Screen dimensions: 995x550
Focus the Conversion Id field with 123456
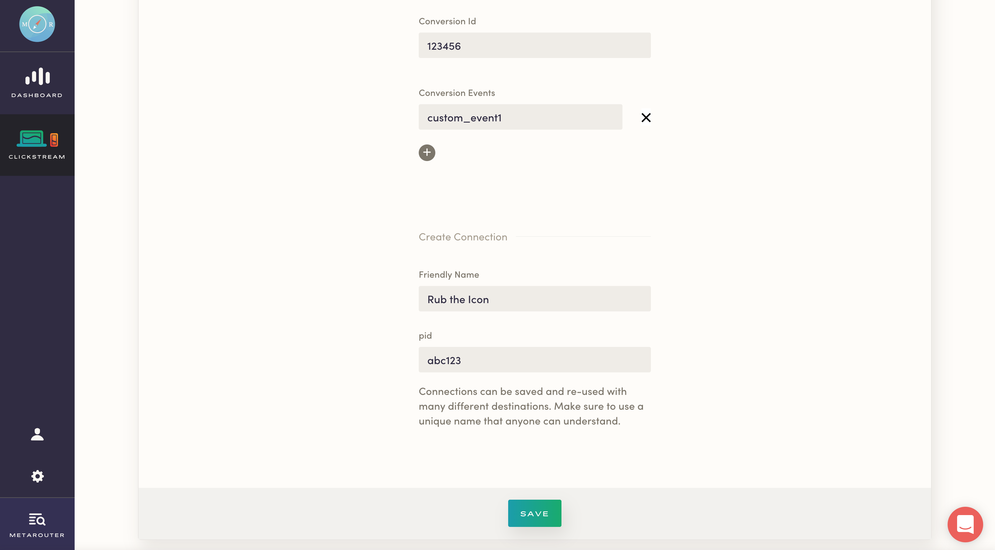pyautogui.click(x=534, y=46)
